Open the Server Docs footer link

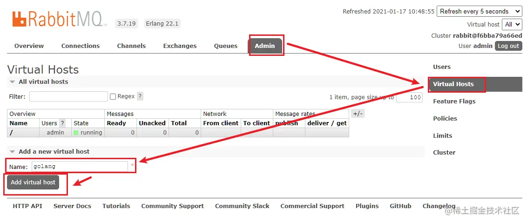(72, 206)
